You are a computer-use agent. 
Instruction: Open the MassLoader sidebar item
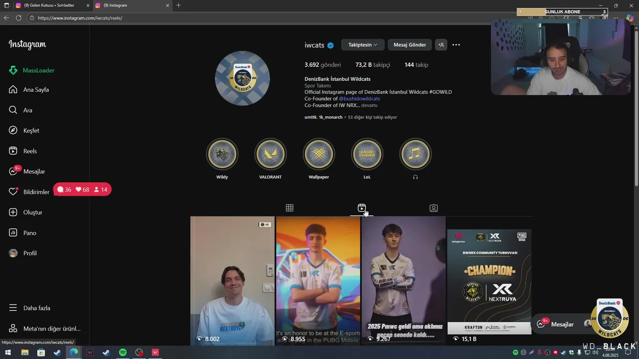(32, 70)
